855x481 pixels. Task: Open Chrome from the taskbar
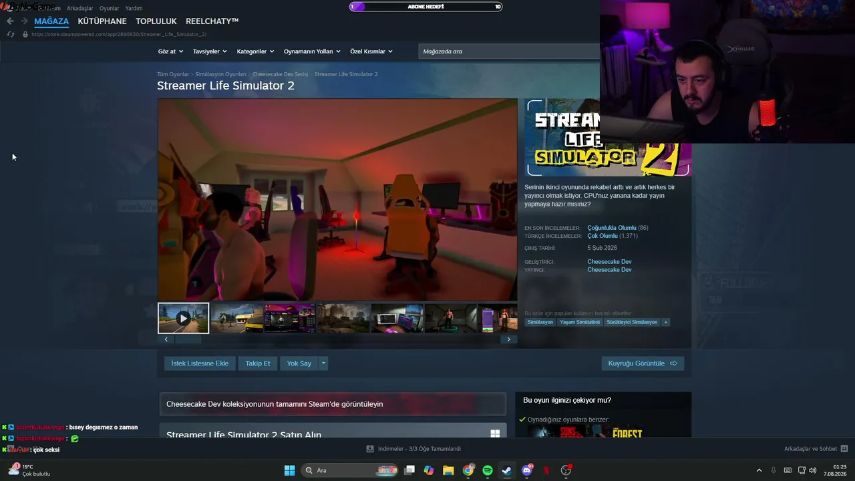coord(468,470)
